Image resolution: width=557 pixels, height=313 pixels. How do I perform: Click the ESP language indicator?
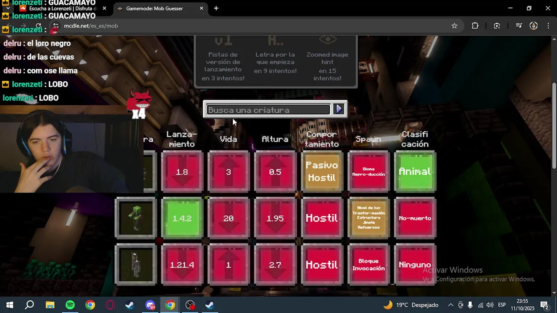point(502,305)
